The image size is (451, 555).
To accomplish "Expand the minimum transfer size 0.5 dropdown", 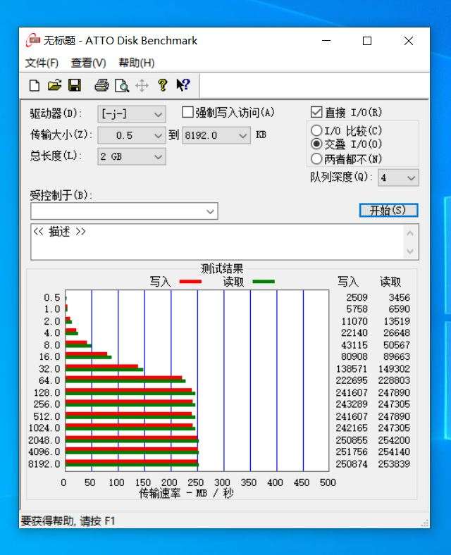I will (132, 135).
